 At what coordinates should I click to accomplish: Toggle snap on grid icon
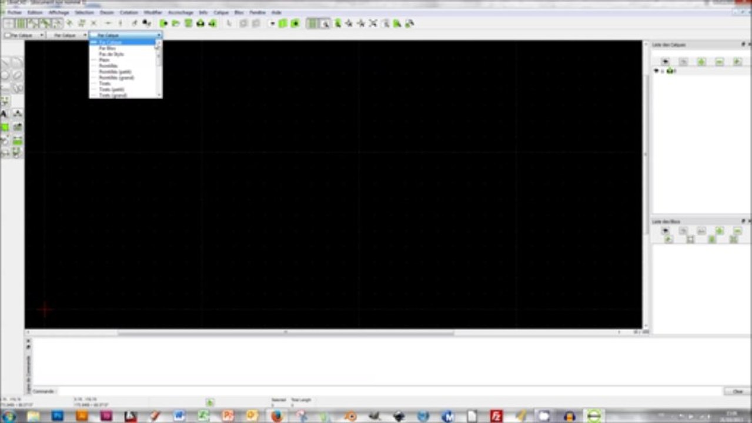coord(21,23)
